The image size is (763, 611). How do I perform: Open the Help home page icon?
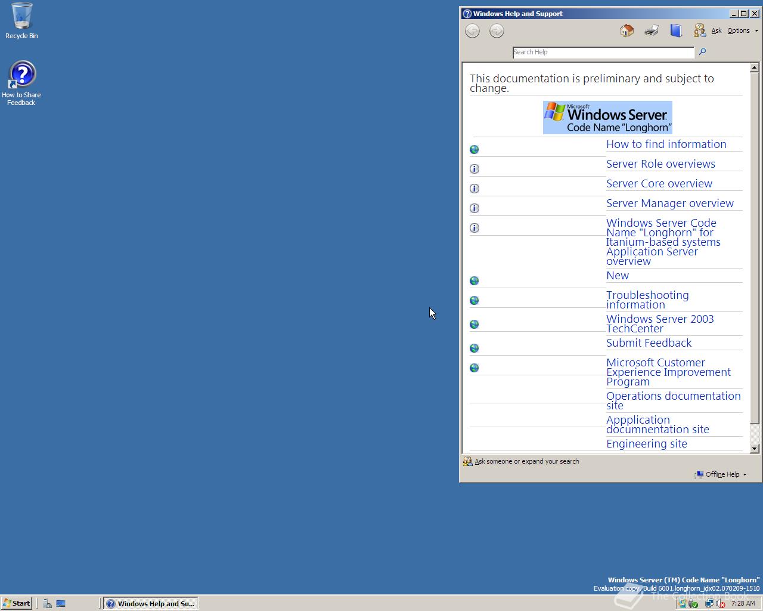[626, 30]
